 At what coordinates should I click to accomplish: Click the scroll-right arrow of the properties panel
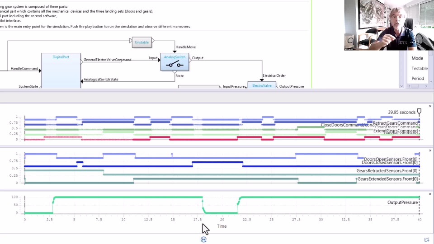[426, 86]
